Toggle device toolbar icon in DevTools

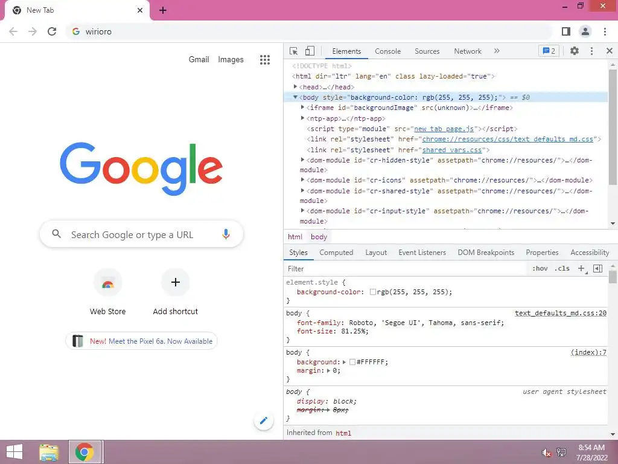point(310,51)
